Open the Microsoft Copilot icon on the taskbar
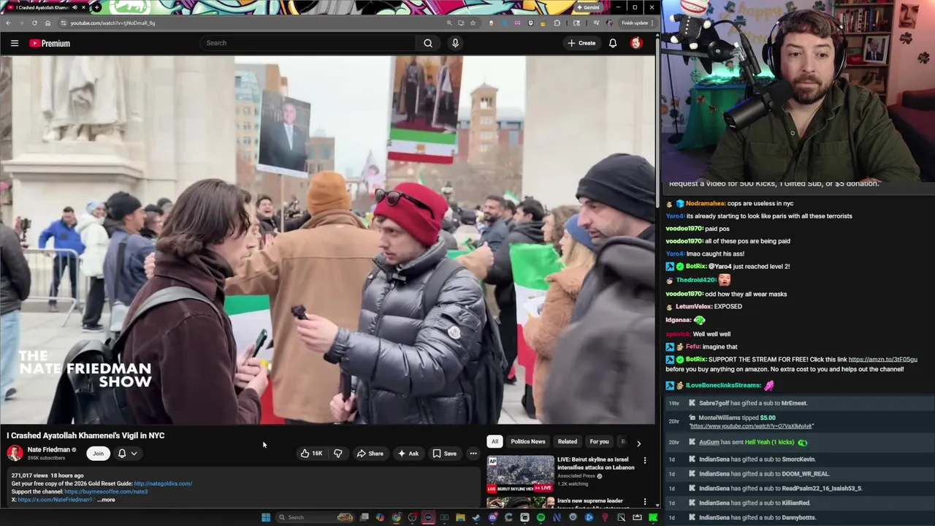The width and height of the screenshot is (935, 526). pos(380,517)
